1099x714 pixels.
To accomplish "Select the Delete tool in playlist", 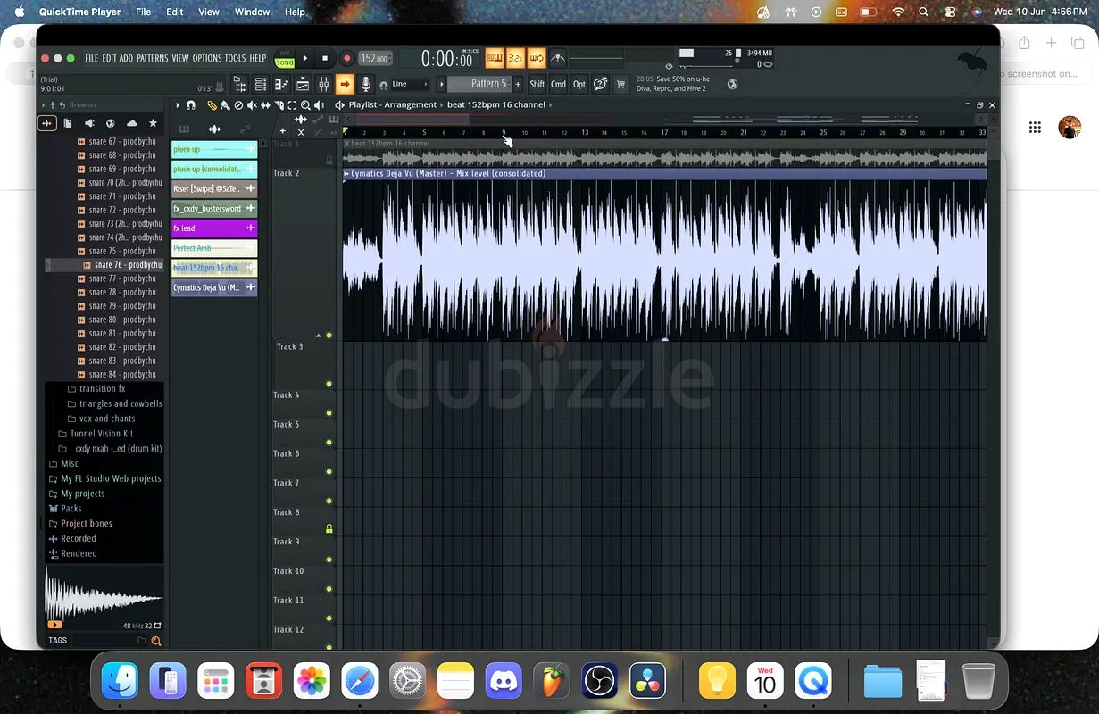I will [238, 105].
